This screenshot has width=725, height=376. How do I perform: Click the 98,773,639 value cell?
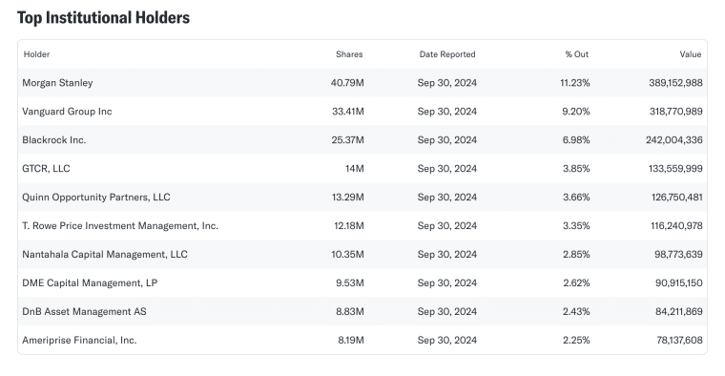click(678, 255)
